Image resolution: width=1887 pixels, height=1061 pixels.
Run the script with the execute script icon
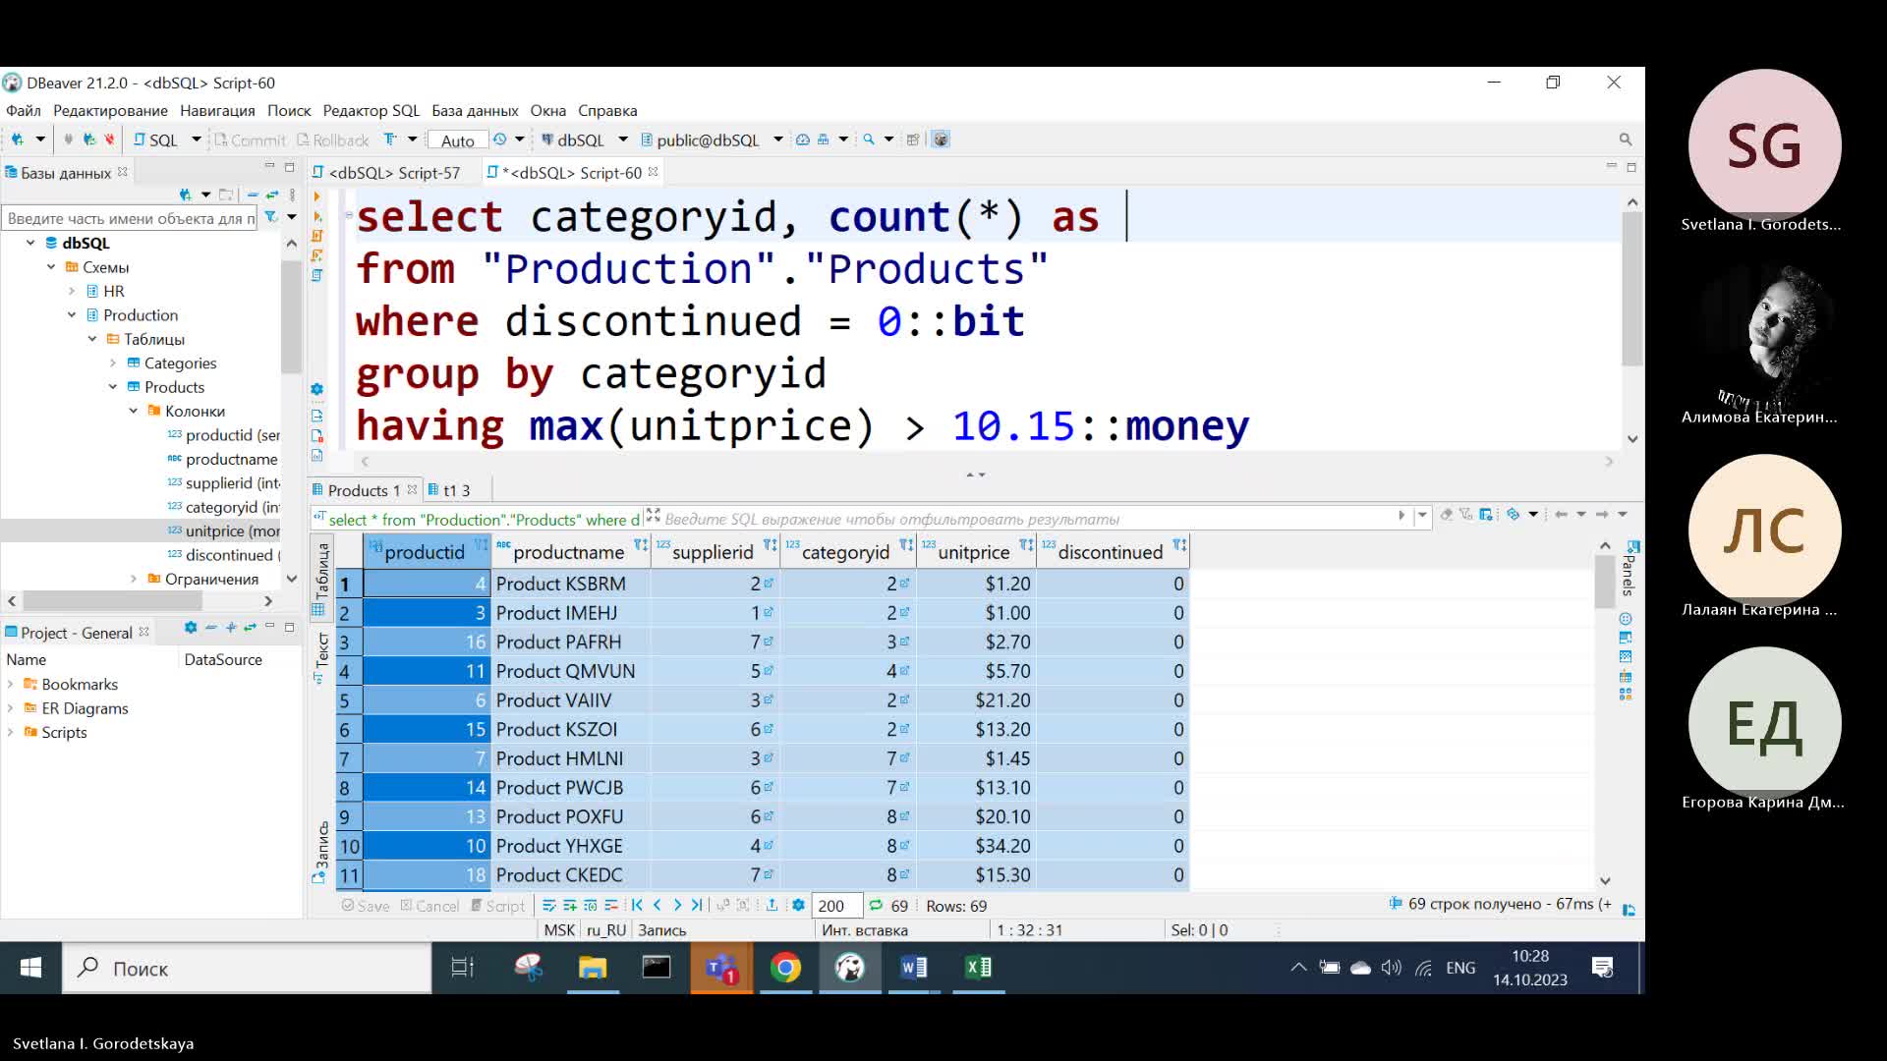(317, 236)
